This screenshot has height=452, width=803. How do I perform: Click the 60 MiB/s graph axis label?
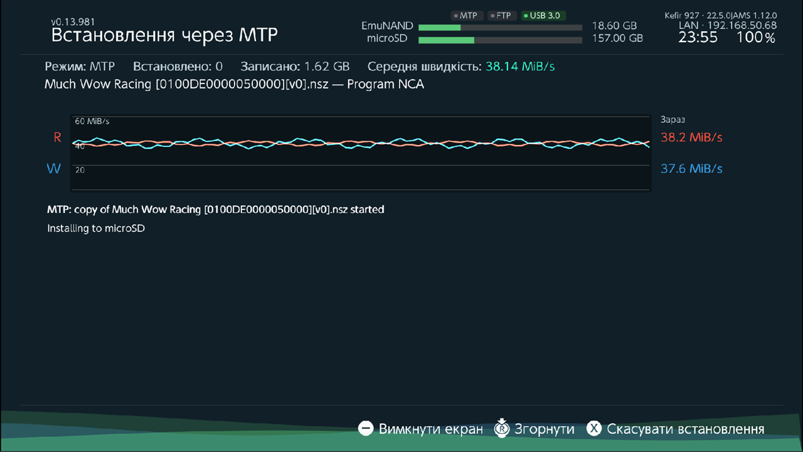point(92,121)
